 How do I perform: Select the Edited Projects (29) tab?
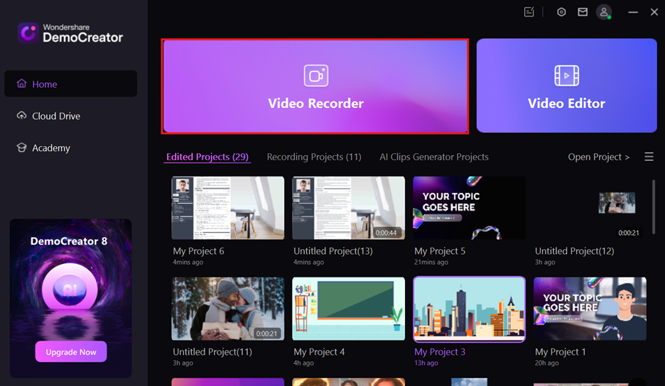point(207,157)
